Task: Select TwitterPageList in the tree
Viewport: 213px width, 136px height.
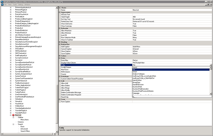Action: tap(20, 90)
